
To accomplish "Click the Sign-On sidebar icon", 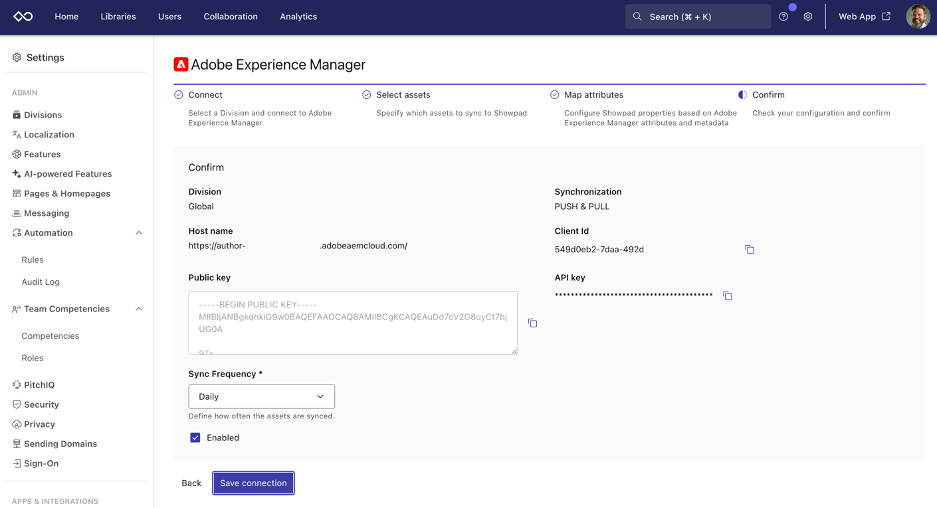I will 17,464.
